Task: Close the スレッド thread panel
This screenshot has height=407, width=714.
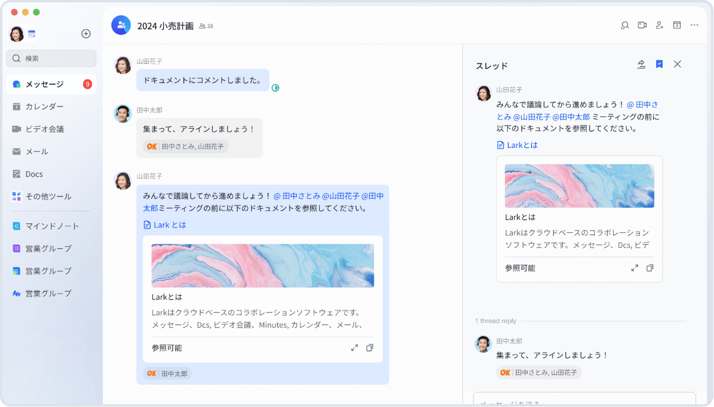Action: [677, 64]
